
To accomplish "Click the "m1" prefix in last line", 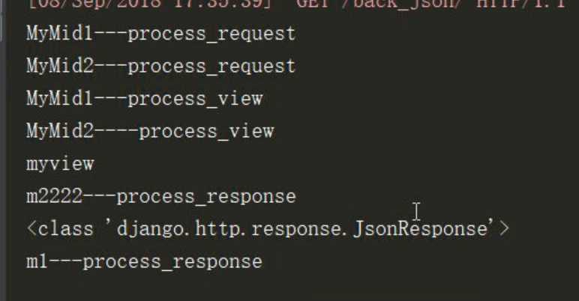I will pyautogui.click(x=37, y=262).
